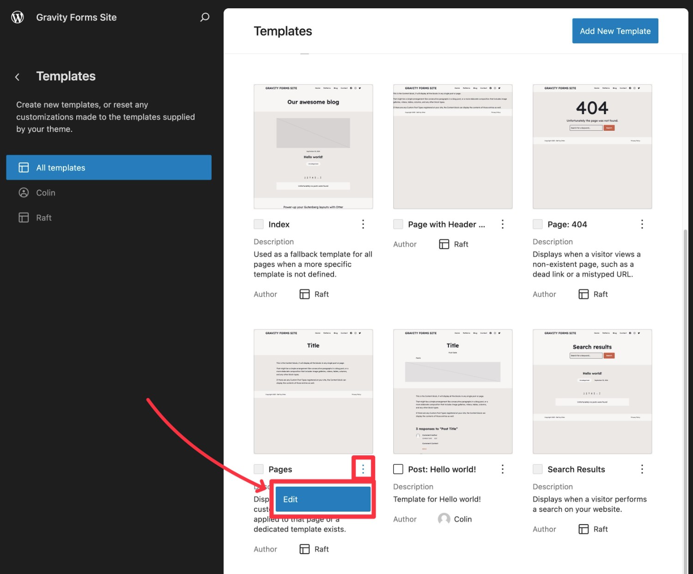The height and width of the screenshot is (574, 693).
Task: Click Raft author name under Page: 404
Action: 601,294
